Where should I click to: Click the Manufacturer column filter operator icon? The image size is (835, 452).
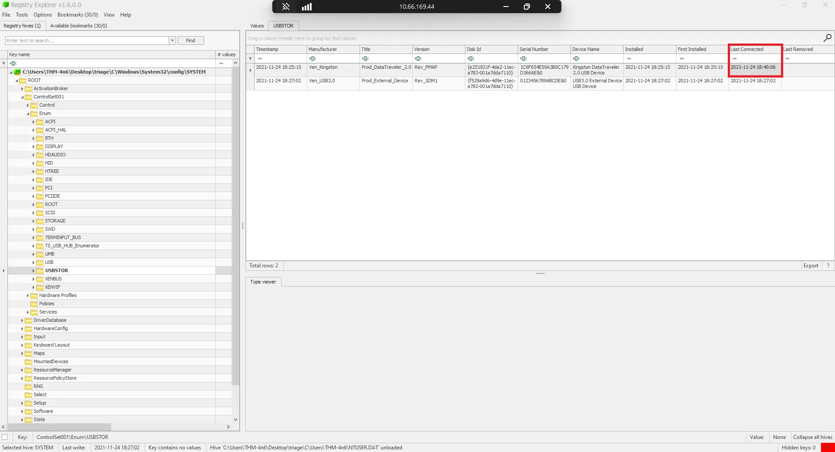pyautogui.click(x=312, y=58)
